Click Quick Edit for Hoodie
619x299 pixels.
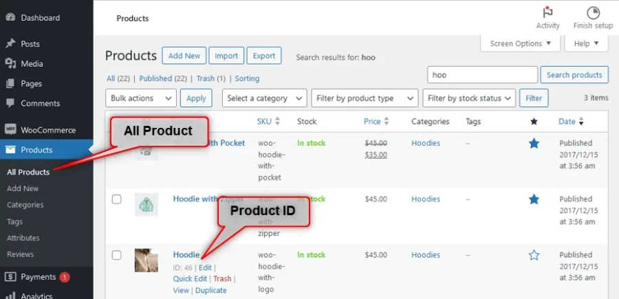coord(190,279)
